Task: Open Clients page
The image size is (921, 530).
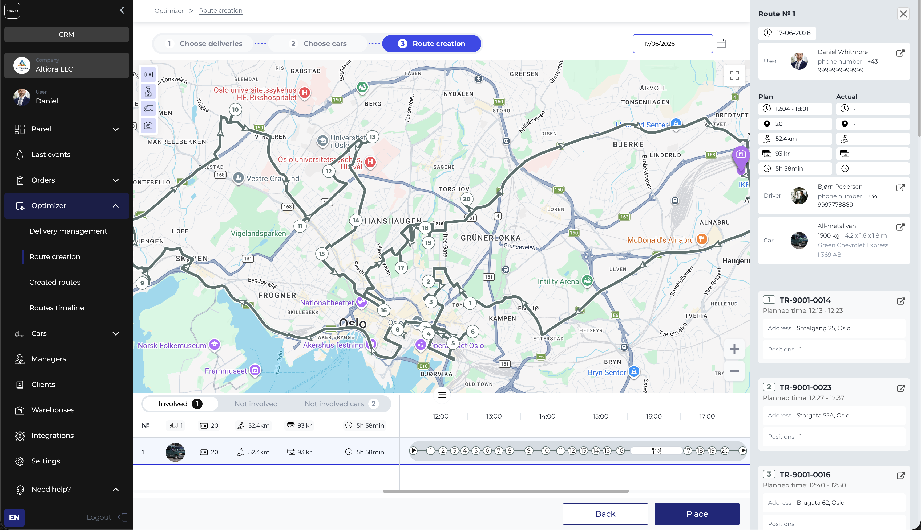Action: [66, 384]
